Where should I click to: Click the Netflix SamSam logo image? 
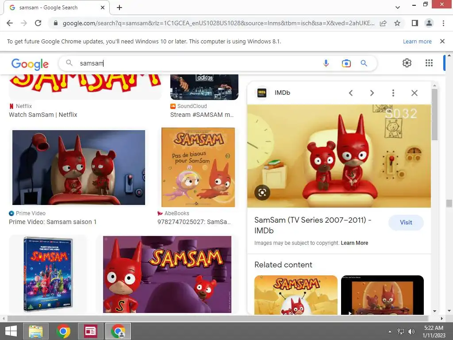[x=85, y=87]
